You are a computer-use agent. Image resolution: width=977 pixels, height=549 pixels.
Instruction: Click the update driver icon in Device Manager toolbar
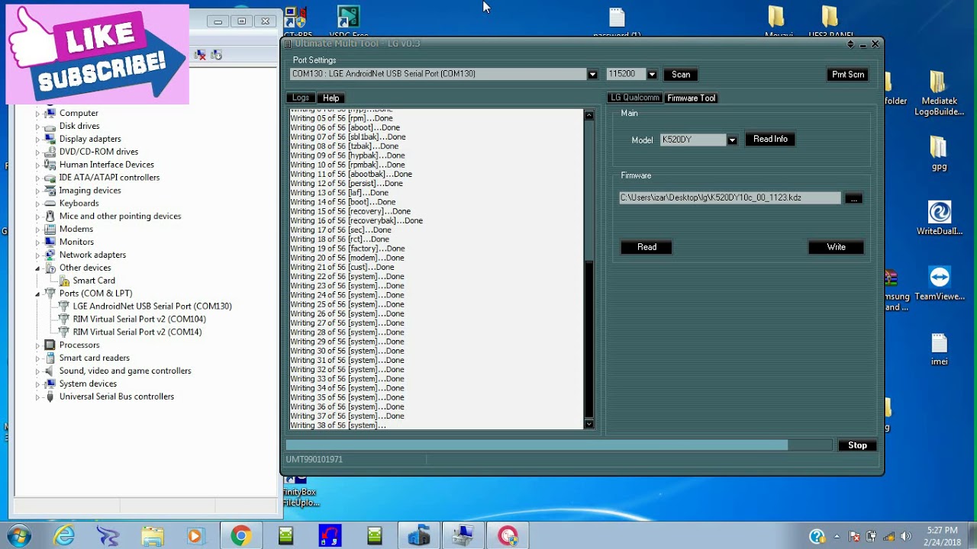pos(217,54)
